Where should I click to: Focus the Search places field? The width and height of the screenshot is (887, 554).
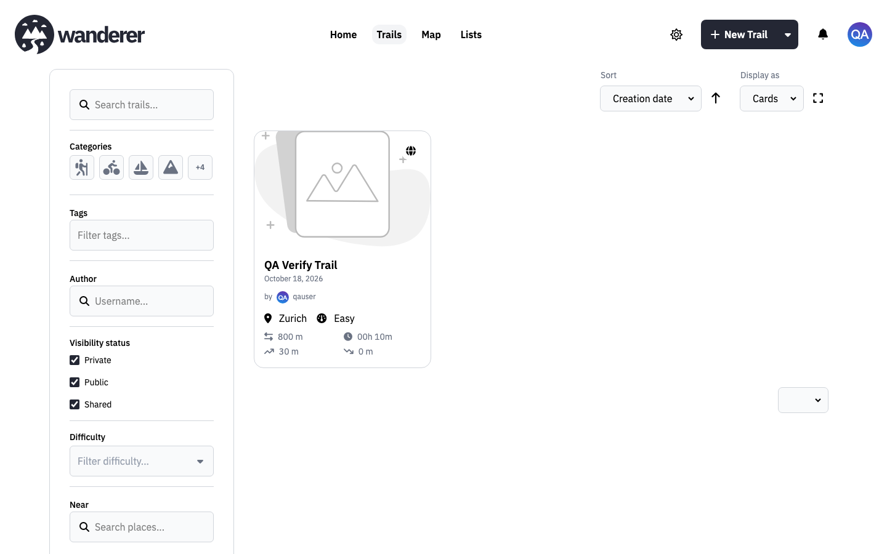point(142,527)
